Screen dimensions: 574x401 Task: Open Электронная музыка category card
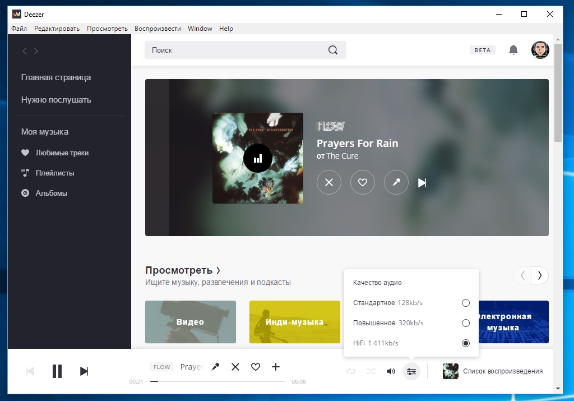point(513,322)
